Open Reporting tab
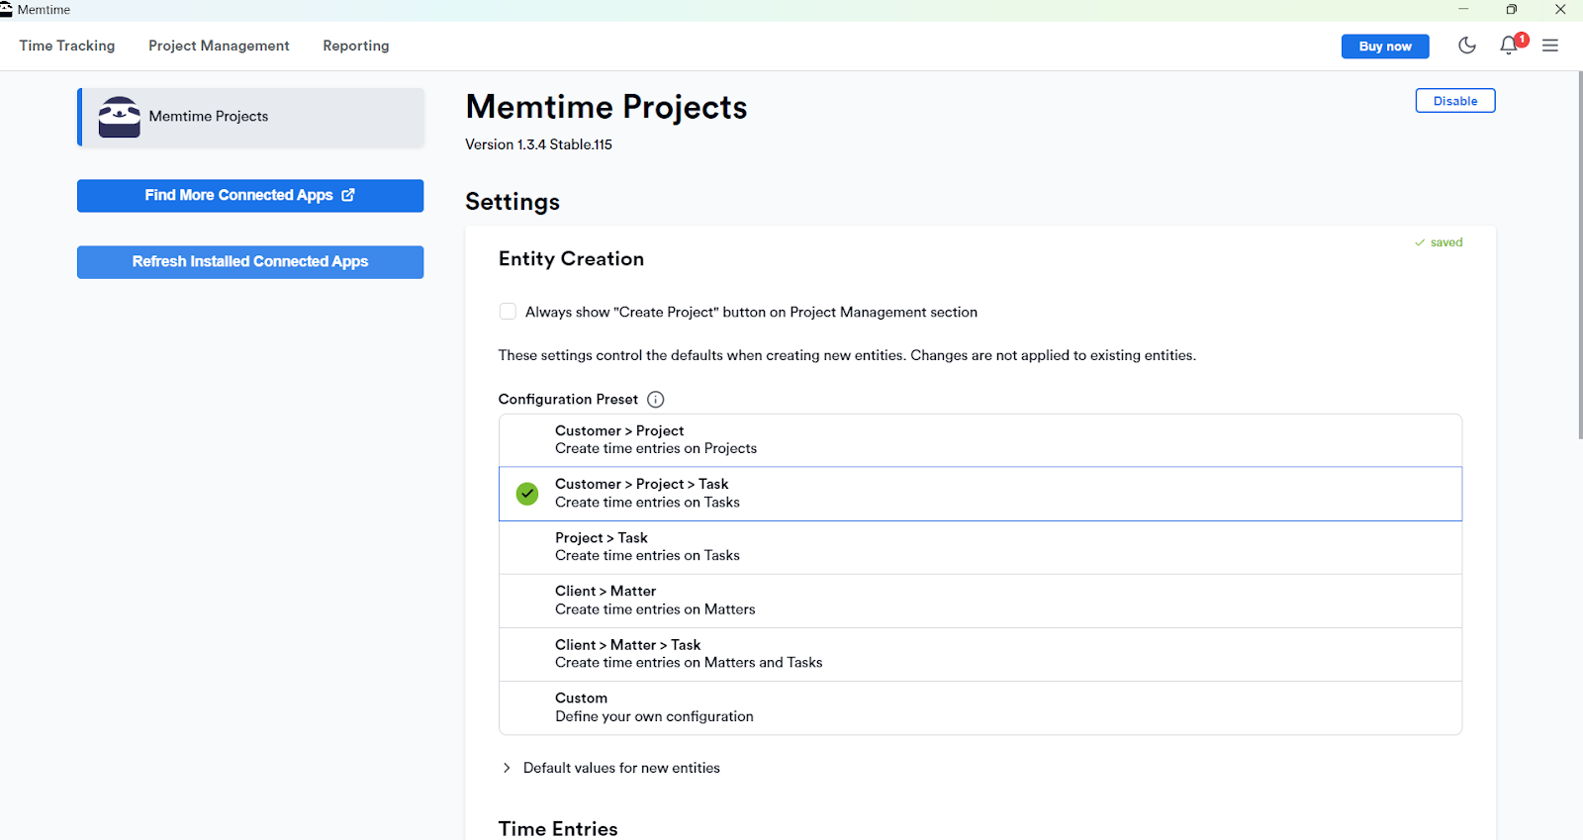The height and width of the screenshot is (840, 1583). [356, 46]
